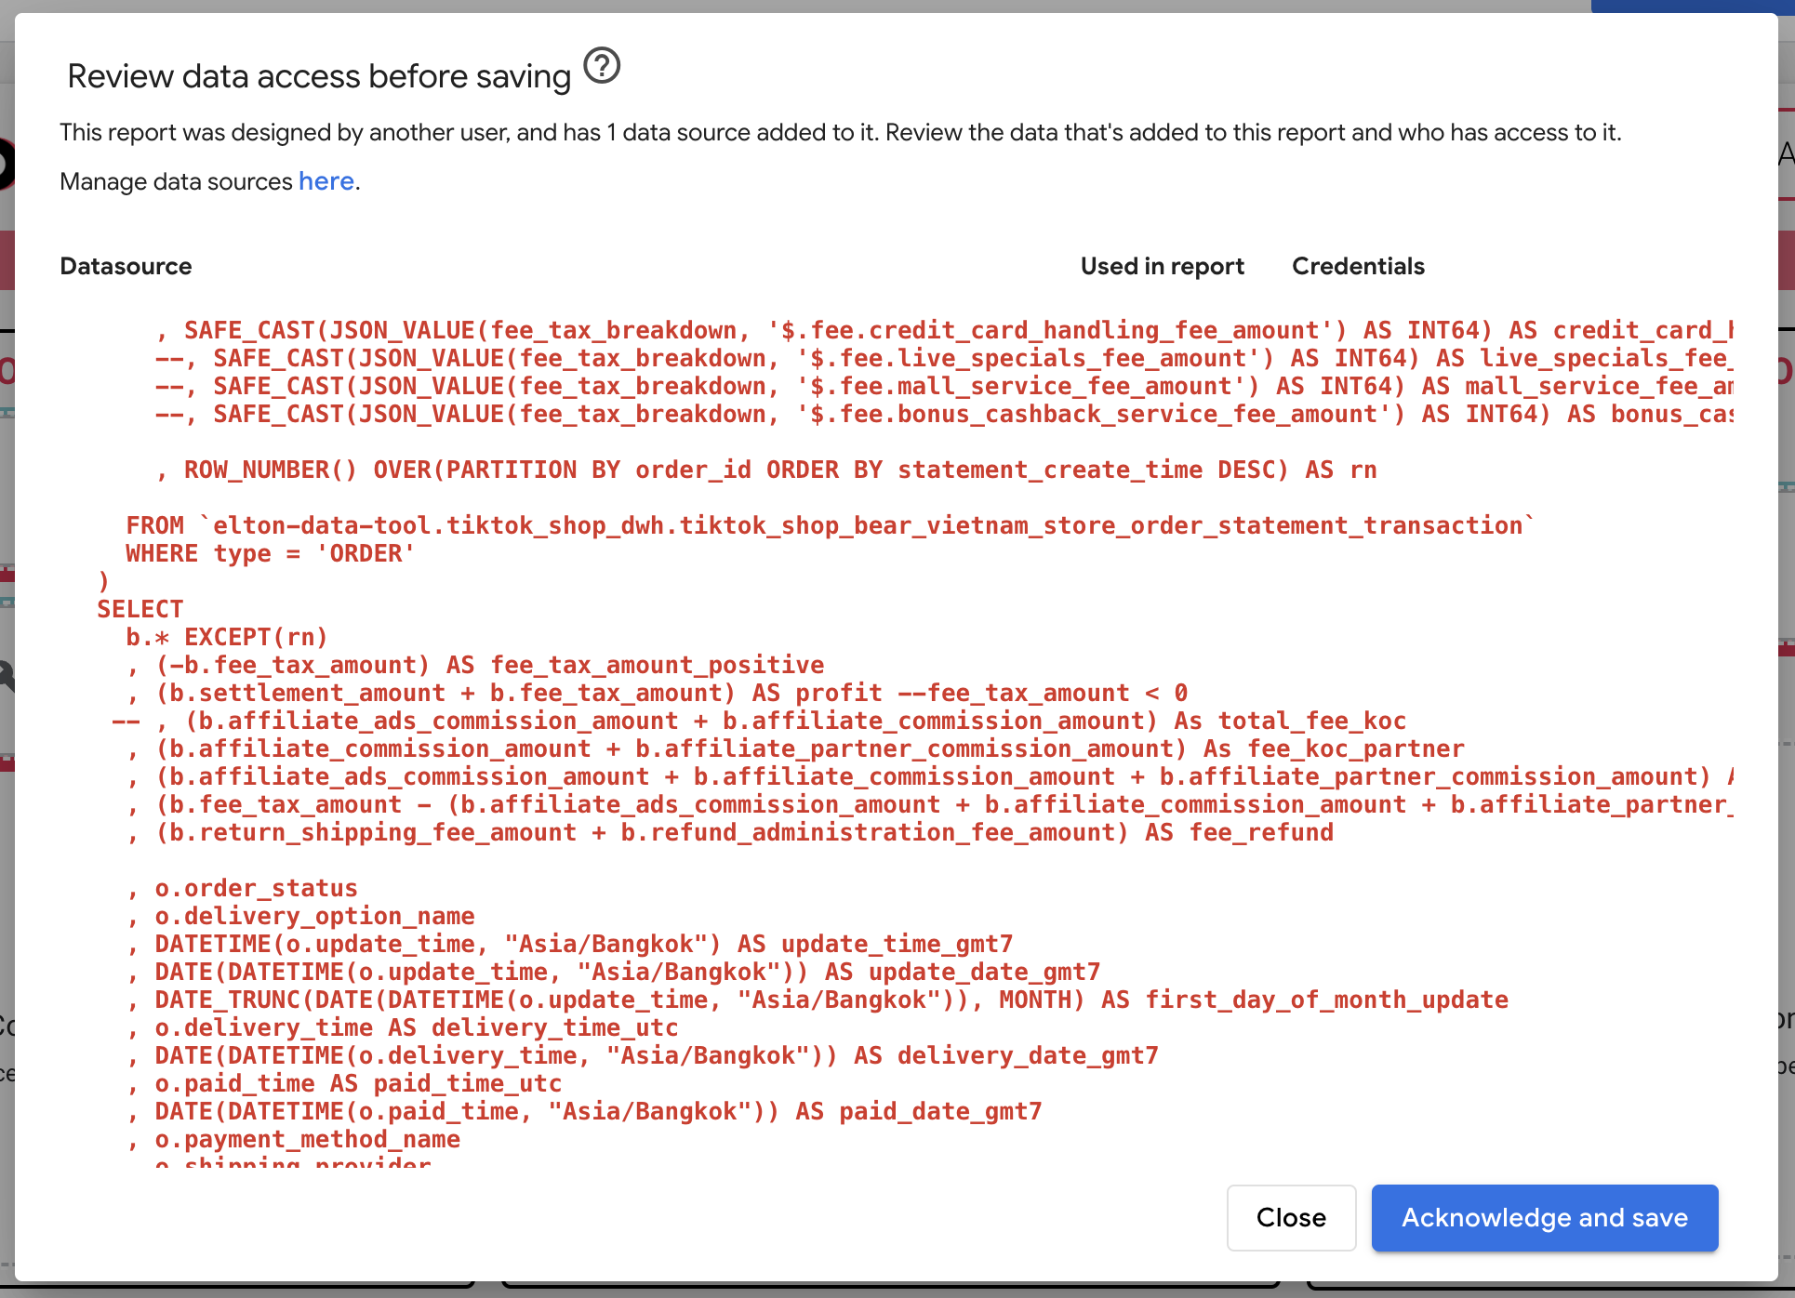Click the 'AS profit' query line
1795x1298 pixels.
tap(657, 693)
